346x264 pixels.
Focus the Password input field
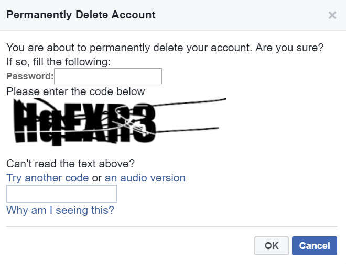coord(108,76)
